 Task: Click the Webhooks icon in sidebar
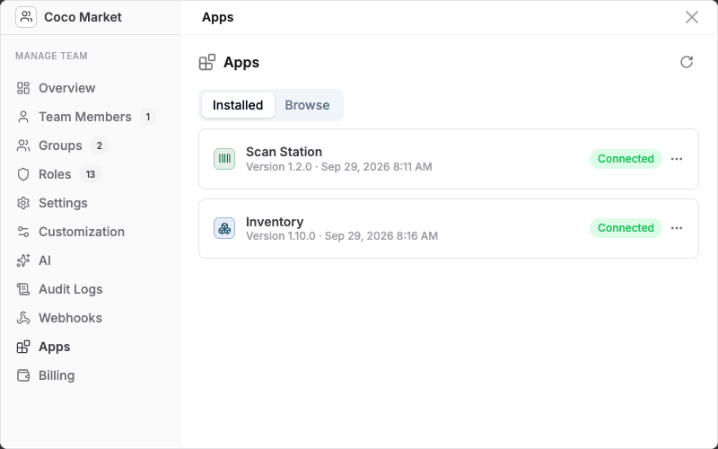tap(23, 318)
